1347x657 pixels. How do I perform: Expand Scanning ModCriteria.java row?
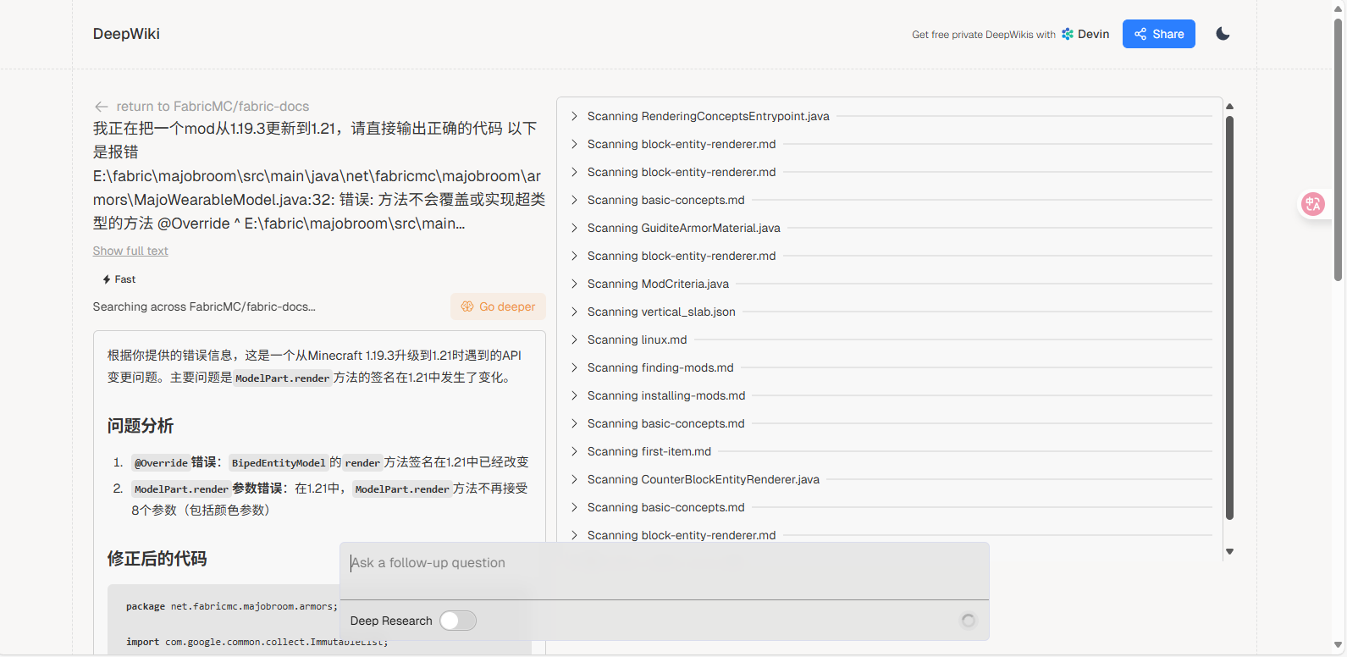click(x=892, y=284)
